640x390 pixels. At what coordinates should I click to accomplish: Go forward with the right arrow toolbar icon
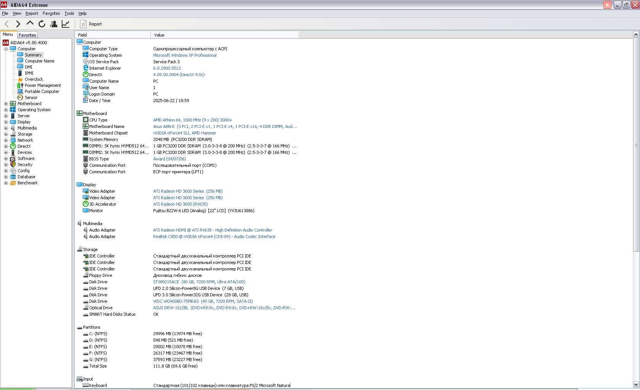18,24
